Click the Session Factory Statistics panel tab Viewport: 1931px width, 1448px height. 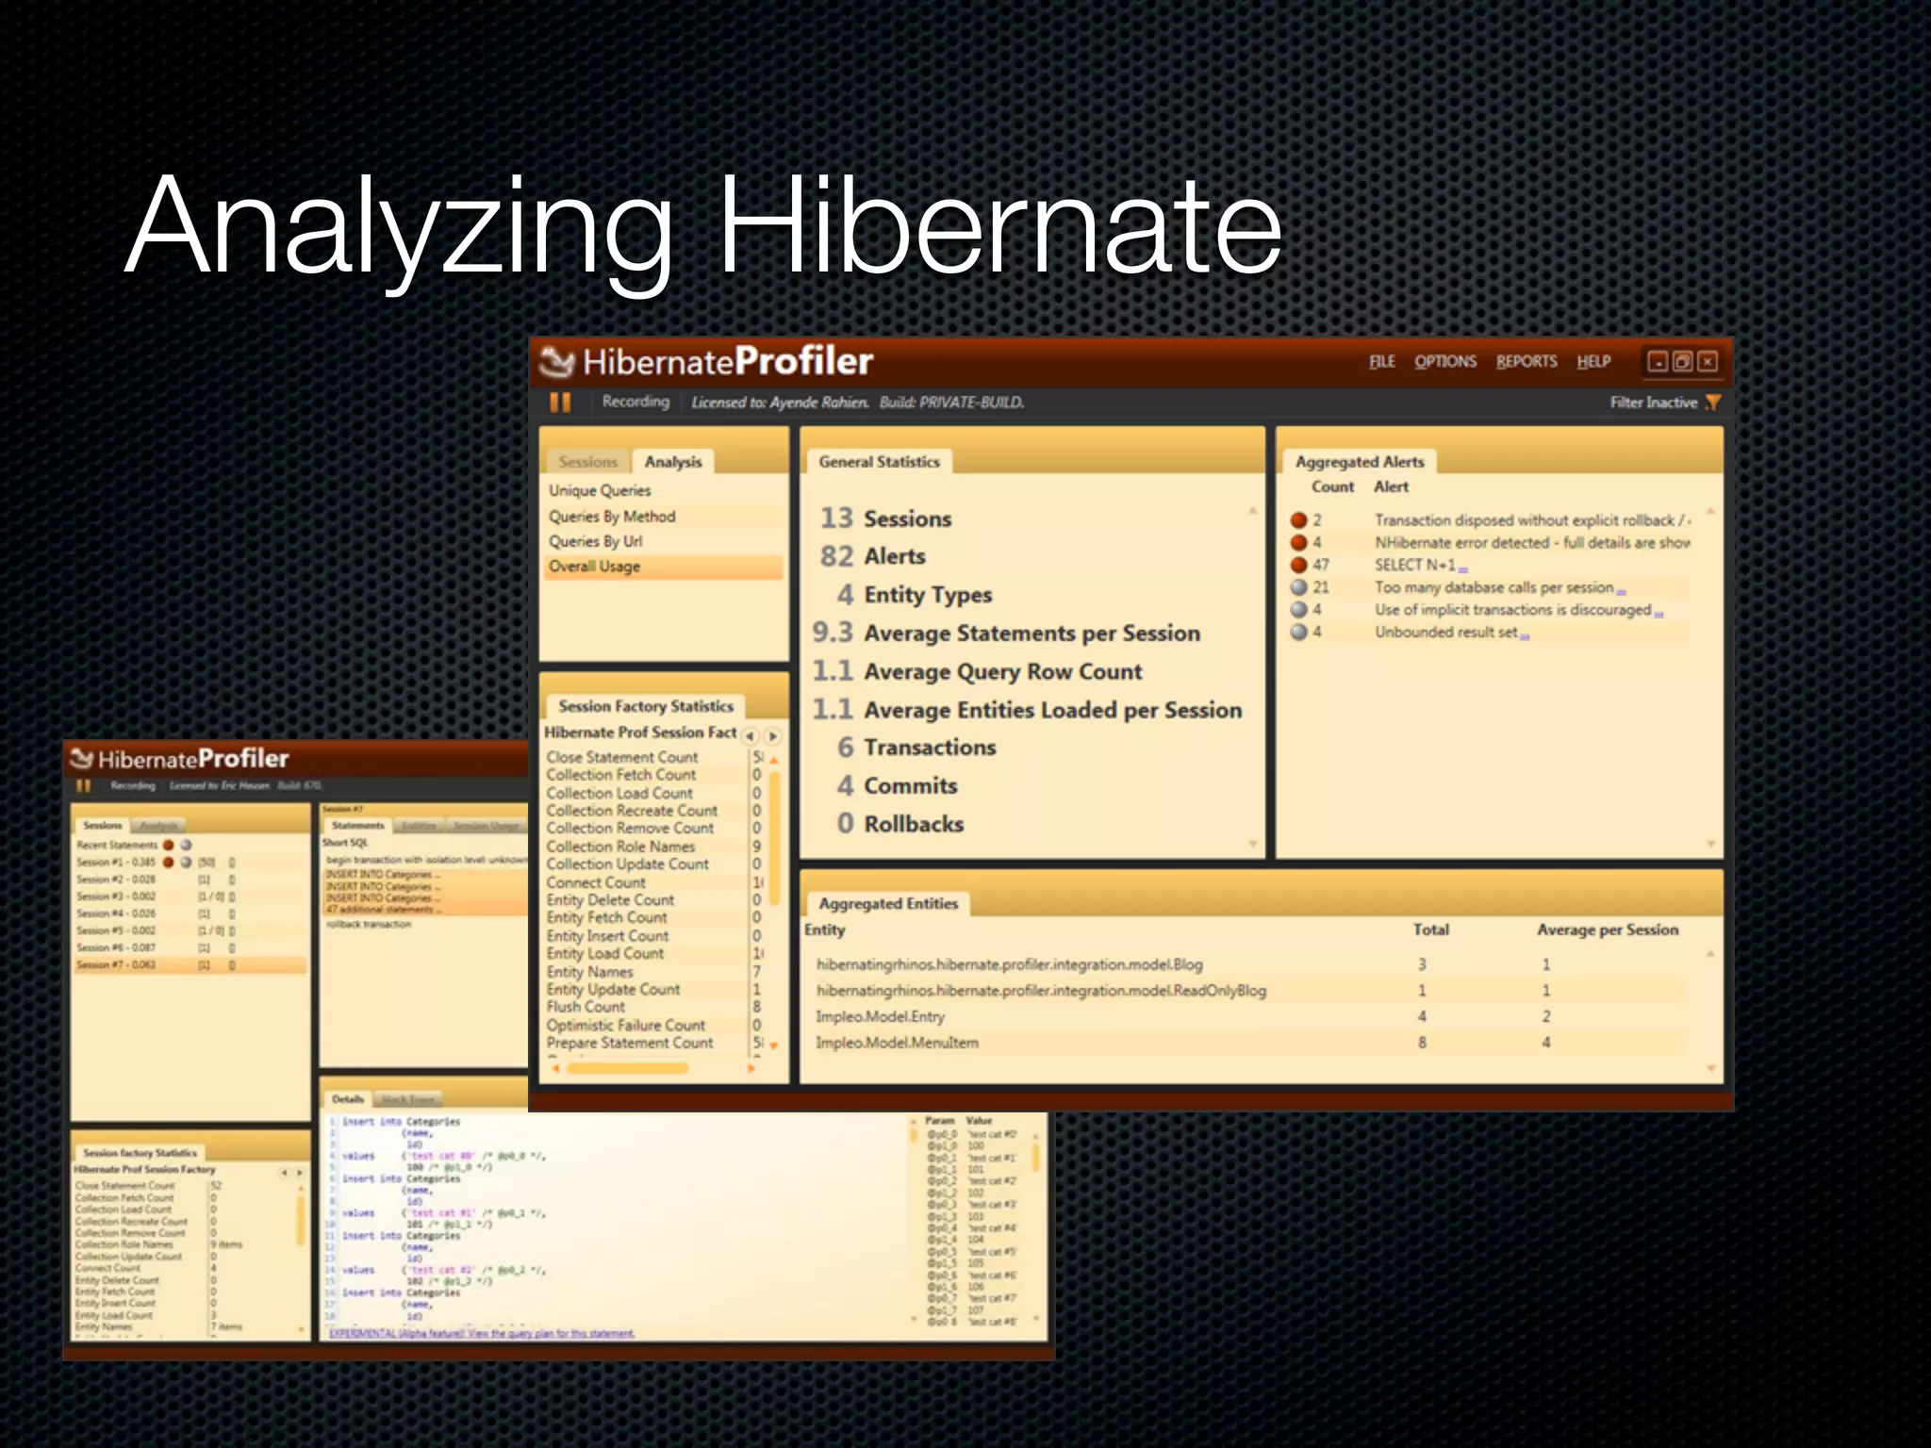click(645, 706)
